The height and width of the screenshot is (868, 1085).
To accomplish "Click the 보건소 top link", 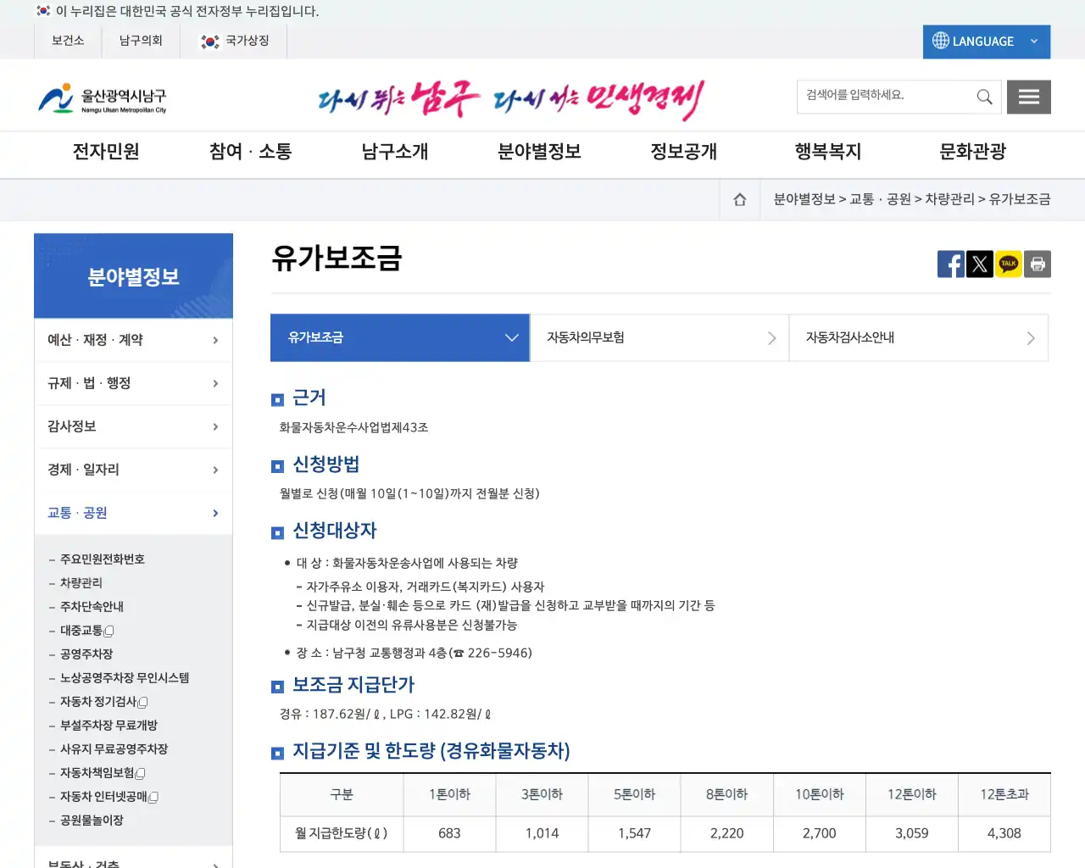I will [68, 41].
